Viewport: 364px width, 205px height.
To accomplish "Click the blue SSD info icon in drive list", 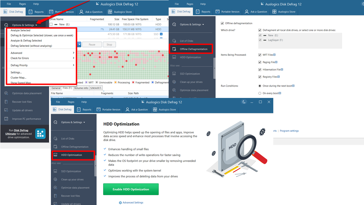I will pos(161,34).
